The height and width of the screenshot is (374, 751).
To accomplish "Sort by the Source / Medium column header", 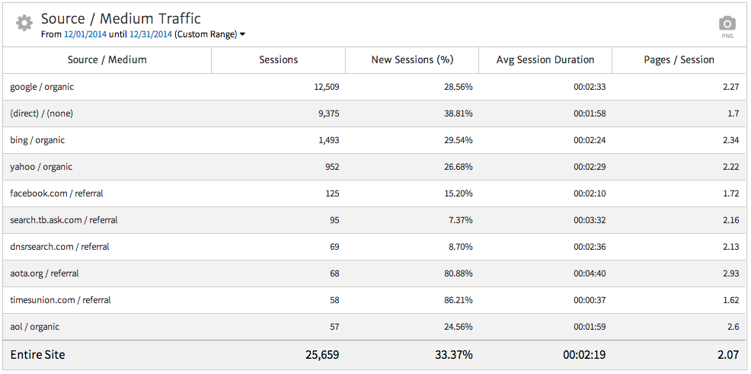I will (107, 59).
